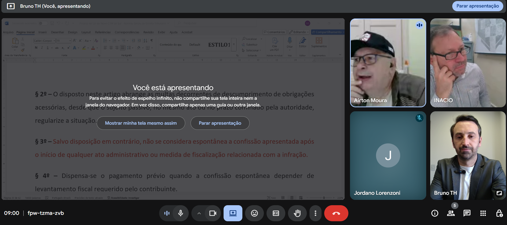Screen dimensions: 507x225
Task: Click format painter brush icon in Word
Action: click(x=23, y=50)
